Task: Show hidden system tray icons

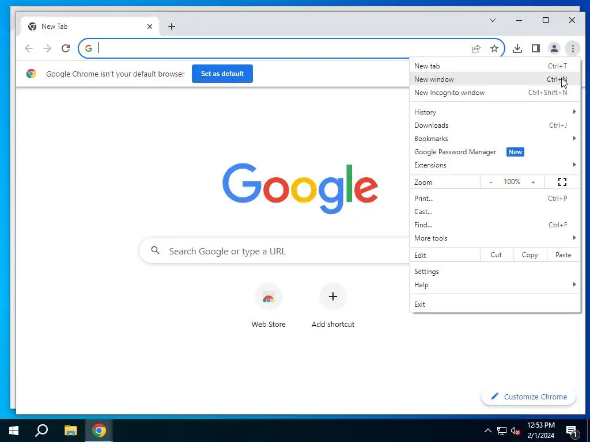Action: (x=487, y=430)
